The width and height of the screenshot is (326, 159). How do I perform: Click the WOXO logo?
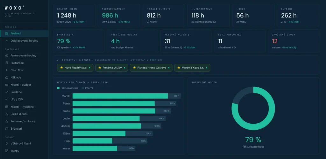click(x=14, y=8)
